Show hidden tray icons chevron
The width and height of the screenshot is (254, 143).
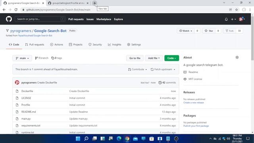tap(210, 139)
